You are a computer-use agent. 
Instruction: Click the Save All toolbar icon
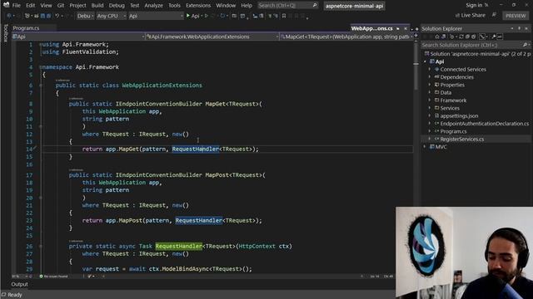pos(48,16)
